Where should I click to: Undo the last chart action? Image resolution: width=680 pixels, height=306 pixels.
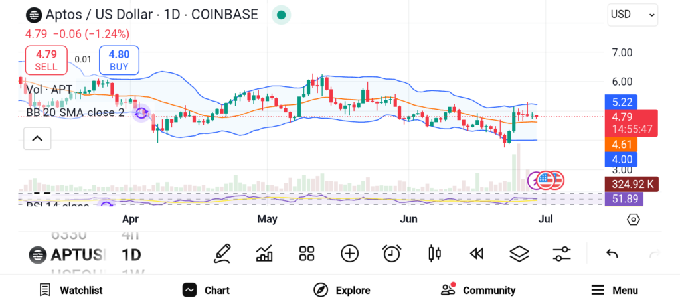pos(612,253)
